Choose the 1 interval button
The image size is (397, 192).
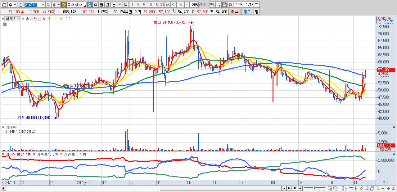[x=132, y=5]
